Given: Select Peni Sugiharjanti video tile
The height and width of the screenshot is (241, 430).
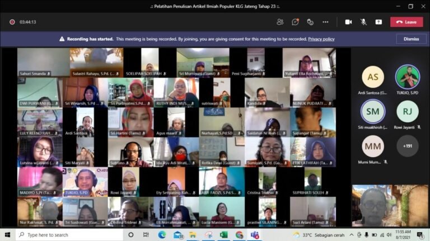Looking at the screenshot, I should (256, 63).
